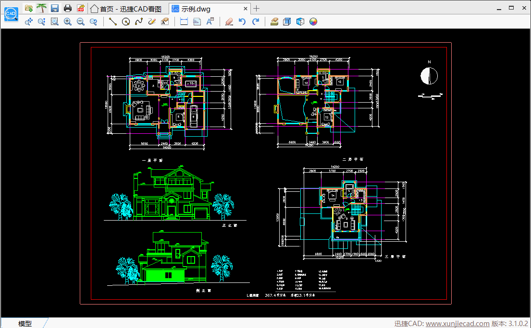This screenshot has height=328, width=531.
Task: Close the 示例.dwg tab
Action: [x=246, y=9]
